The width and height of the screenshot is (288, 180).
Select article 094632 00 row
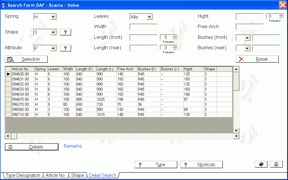(x=119, y=84)
